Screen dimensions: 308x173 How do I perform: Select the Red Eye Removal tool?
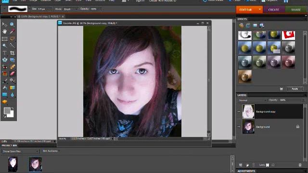(x=4, y=67)
